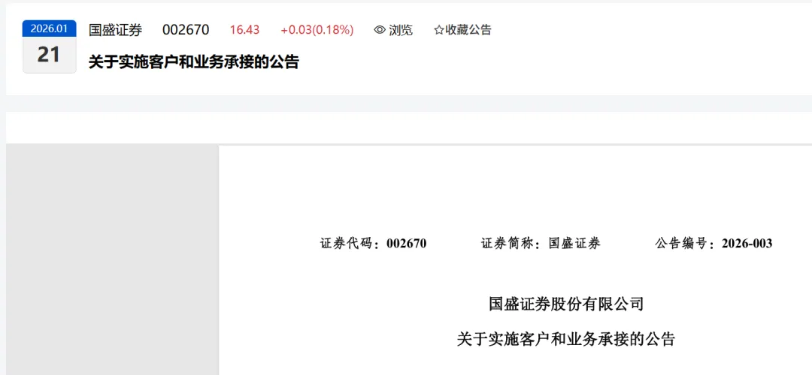Click the gray sidebar panel beside the document
The width and height of the screenshot is (812, 375).
click(112, 259)
